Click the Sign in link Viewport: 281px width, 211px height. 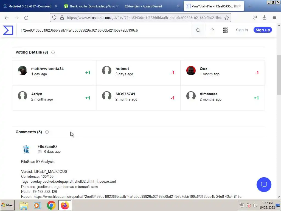242,30
